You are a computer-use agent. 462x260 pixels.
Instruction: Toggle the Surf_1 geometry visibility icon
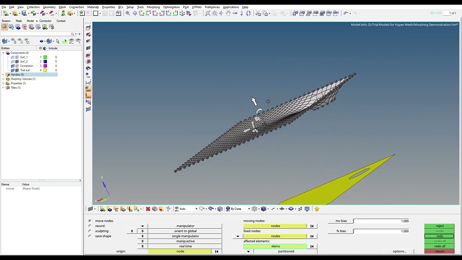click(13, 57)
